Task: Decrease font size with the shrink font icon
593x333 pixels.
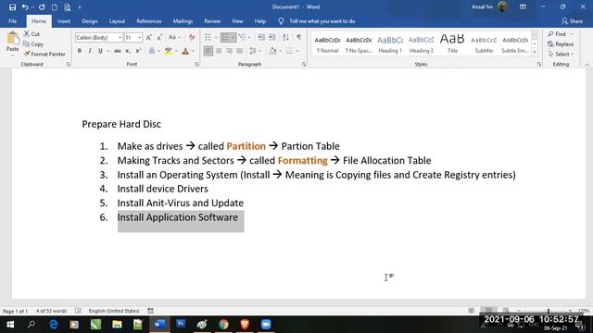Action: (159, 37)
